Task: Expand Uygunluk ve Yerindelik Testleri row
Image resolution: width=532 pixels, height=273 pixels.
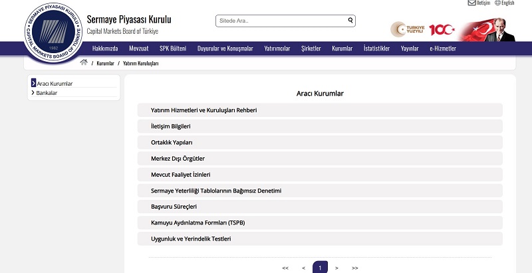Action: pyautogui.click(x=320, y=238)
